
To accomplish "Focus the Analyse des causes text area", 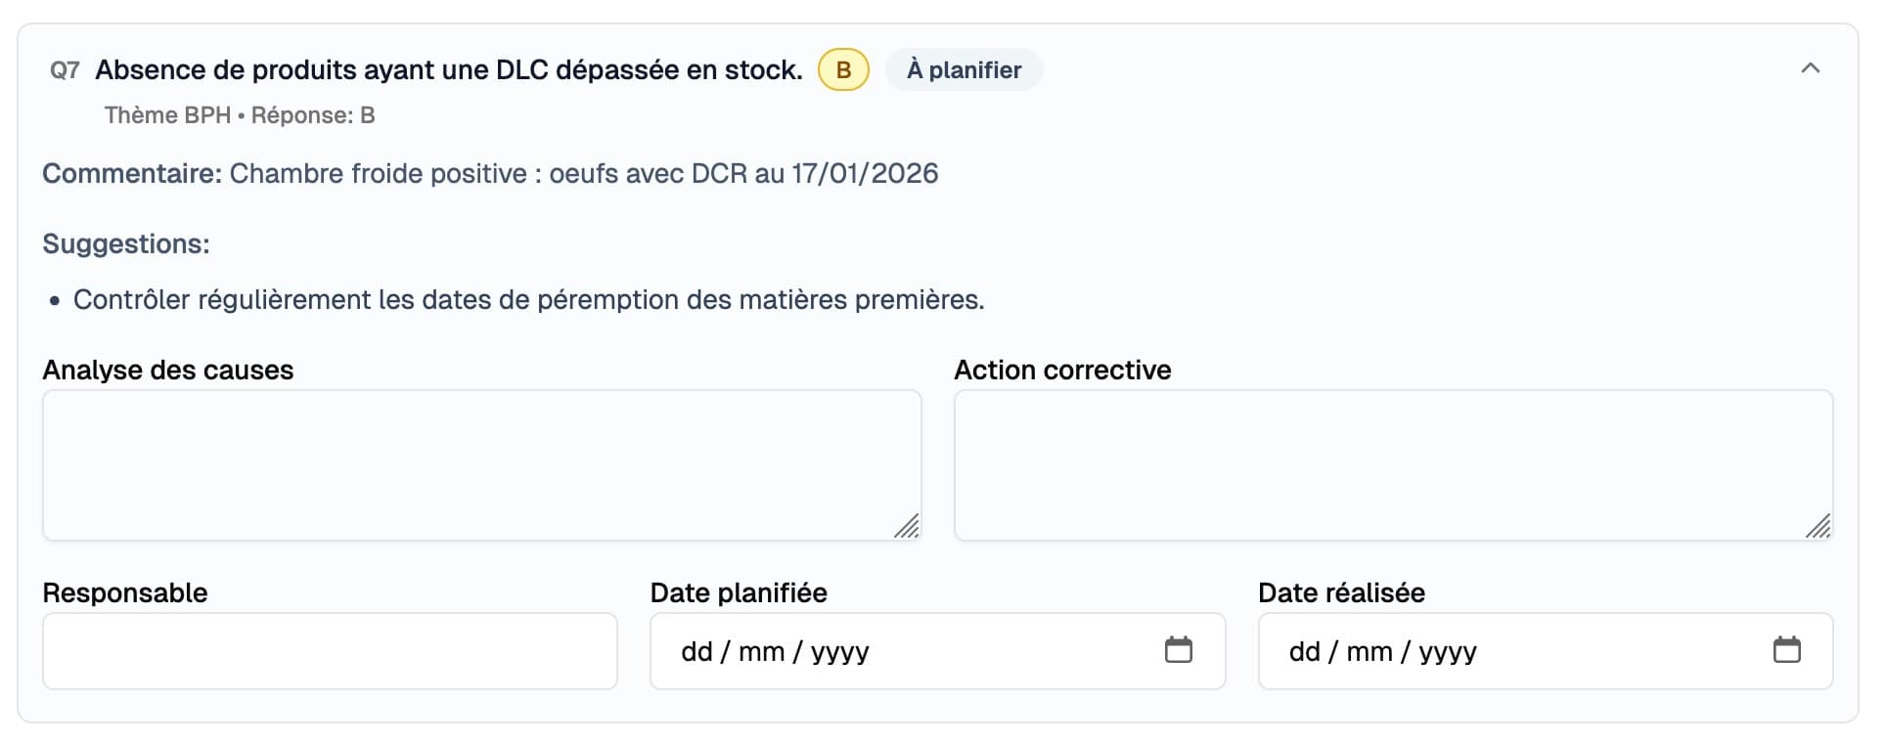I will tap(481, 464).
